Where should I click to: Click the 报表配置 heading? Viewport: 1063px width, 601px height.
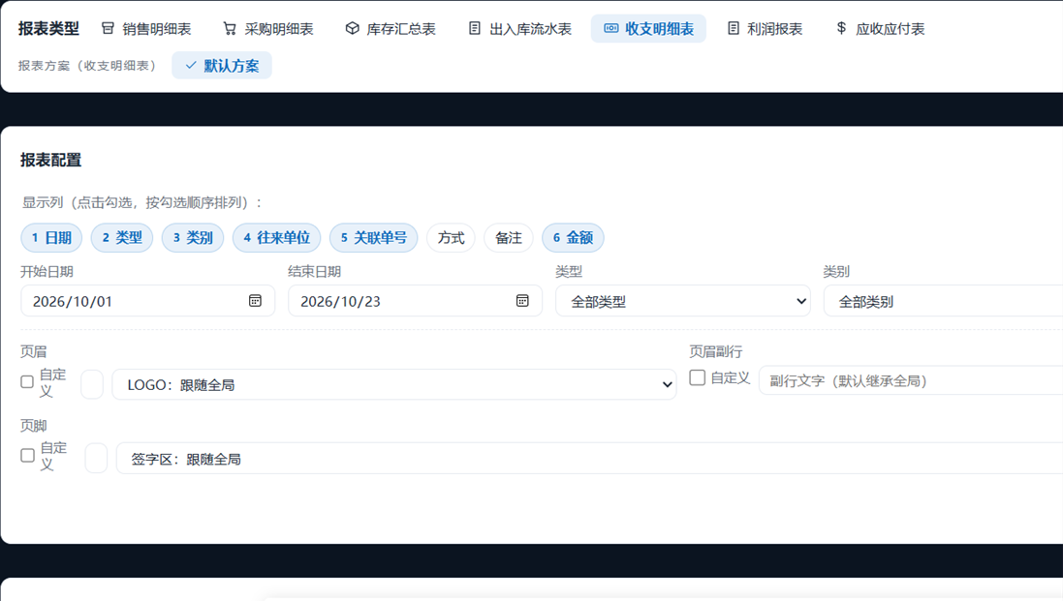pos(50,160)
